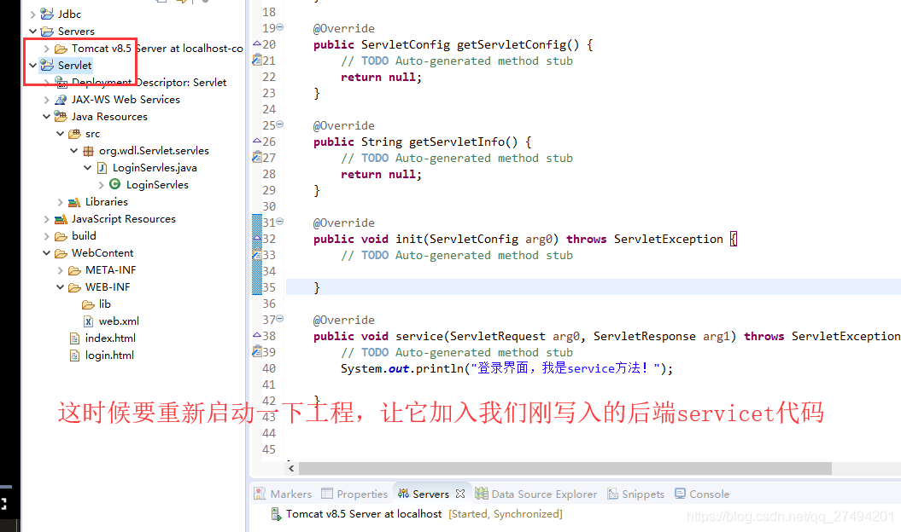Click the green LoginServles class icon
This screenshot has width=901, height=532.
pos(115,184)
